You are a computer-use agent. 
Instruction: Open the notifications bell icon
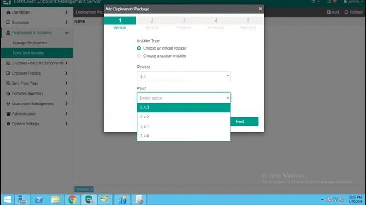click(329, 2)
